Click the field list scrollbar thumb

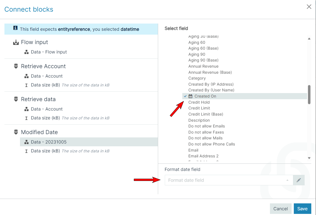pyautogui.click(x=309, y=94)
